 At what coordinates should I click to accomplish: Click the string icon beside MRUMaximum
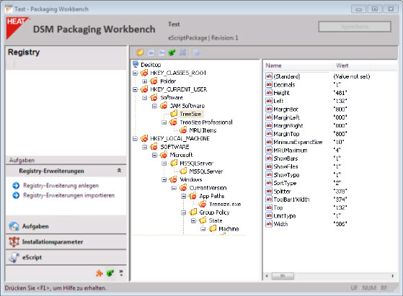click(x=269, y=150)
